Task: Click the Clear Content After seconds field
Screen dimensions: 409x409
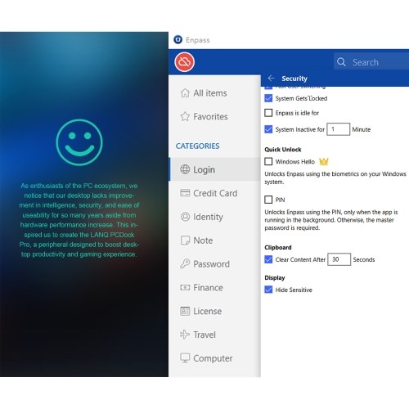Action: click(339, 259)
